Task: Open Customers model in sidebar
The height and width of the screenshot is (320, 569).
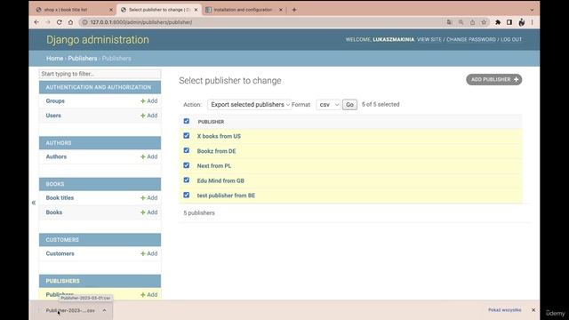Action: click(x=60, y=253)
